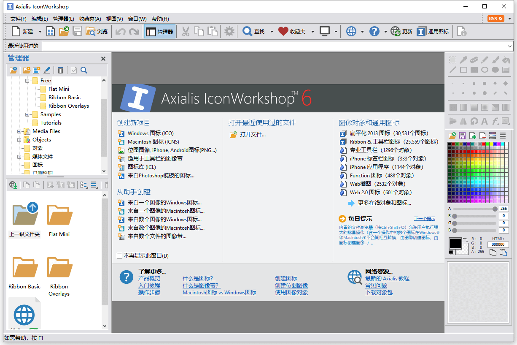Open the 收藏夹(A) menu

click(x=90, y=19)
